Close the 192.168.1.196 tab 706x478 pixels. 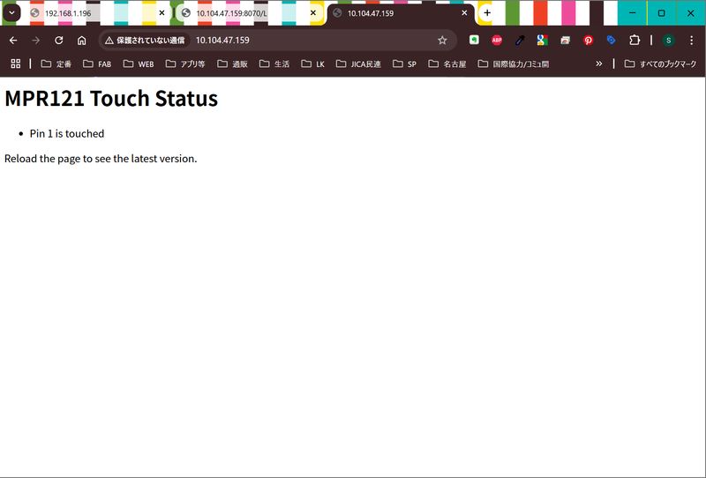[x=162, y=13]
